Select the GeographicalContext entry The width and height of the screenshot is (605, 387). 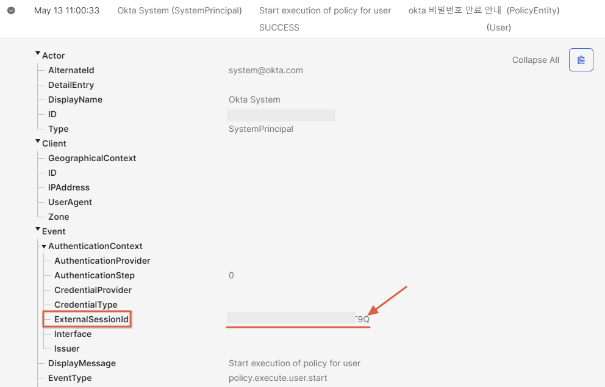coord(92,158)
